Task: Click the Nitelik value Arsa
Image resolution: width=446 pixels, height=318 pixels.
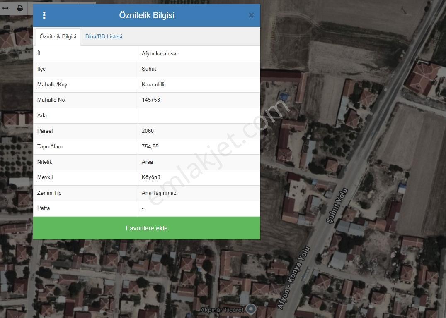Action: click(x=147, y=162)
